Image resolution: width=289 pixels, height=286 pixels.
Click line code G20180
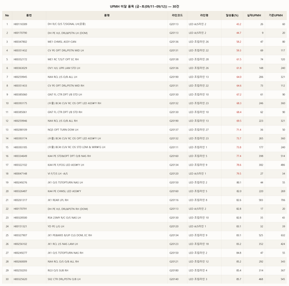[174, 270]
